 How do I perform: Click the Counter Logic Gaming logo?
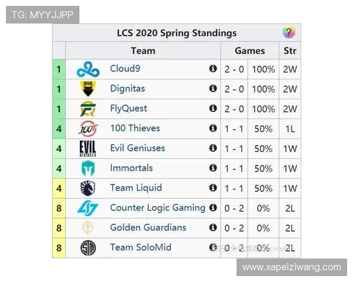coord(88,208)
